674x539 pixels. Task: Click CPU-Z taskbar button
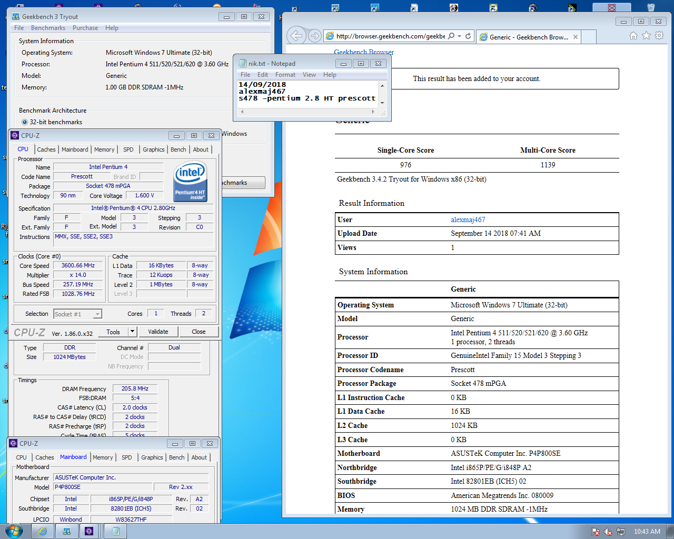(89, 531)
